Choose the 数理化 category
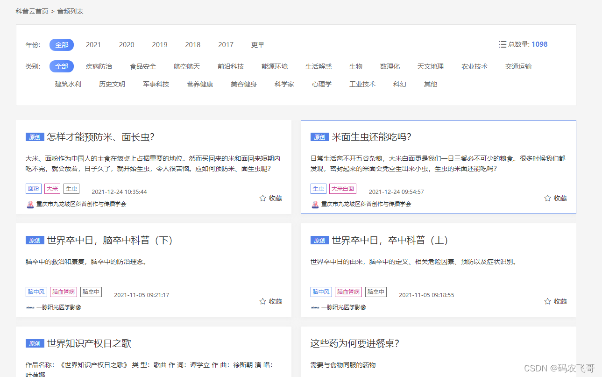 tap(390, 66)
